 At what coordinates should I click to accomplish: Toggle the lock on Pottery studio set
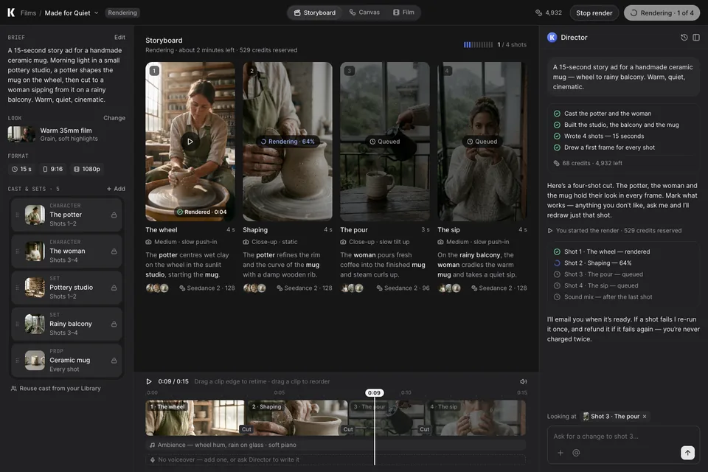coord(114,288)
